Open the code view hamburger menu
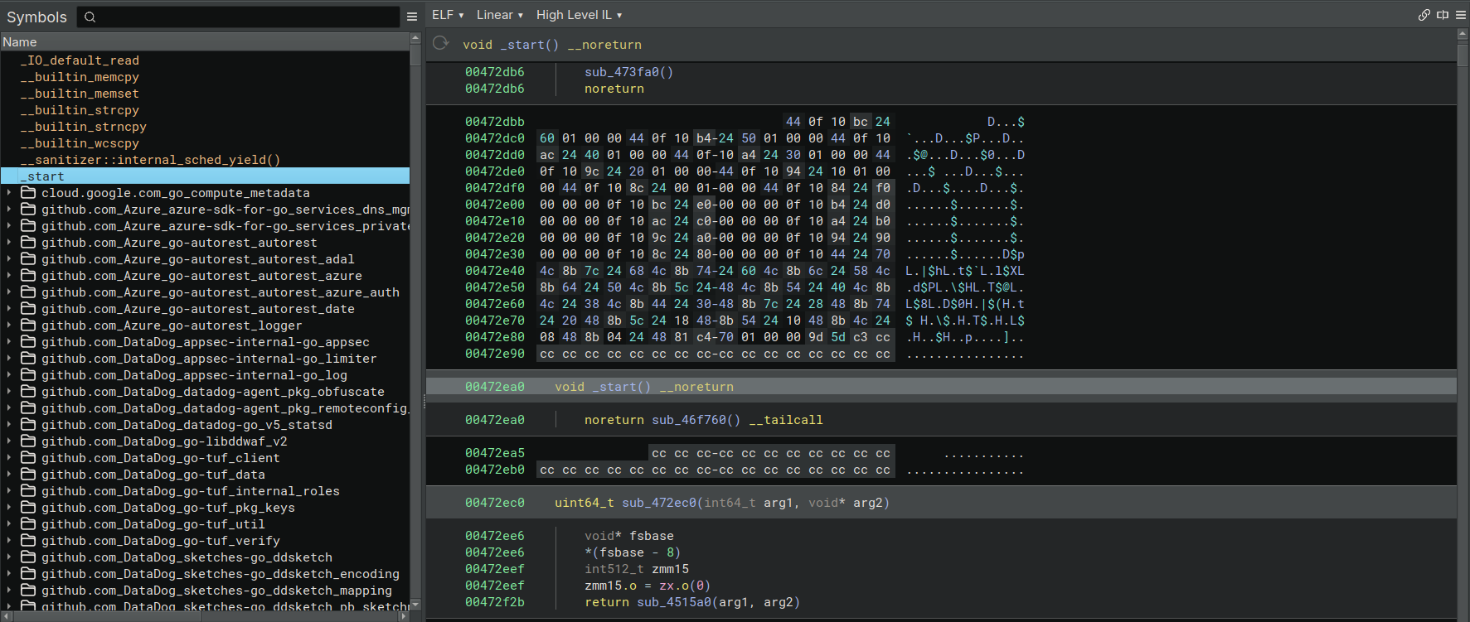 [1461, 15]
